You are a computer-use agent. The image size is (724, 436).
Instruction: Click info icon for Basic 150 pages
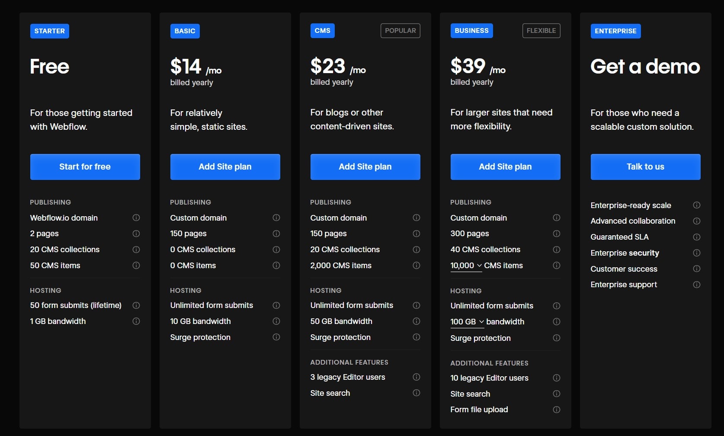276,234
